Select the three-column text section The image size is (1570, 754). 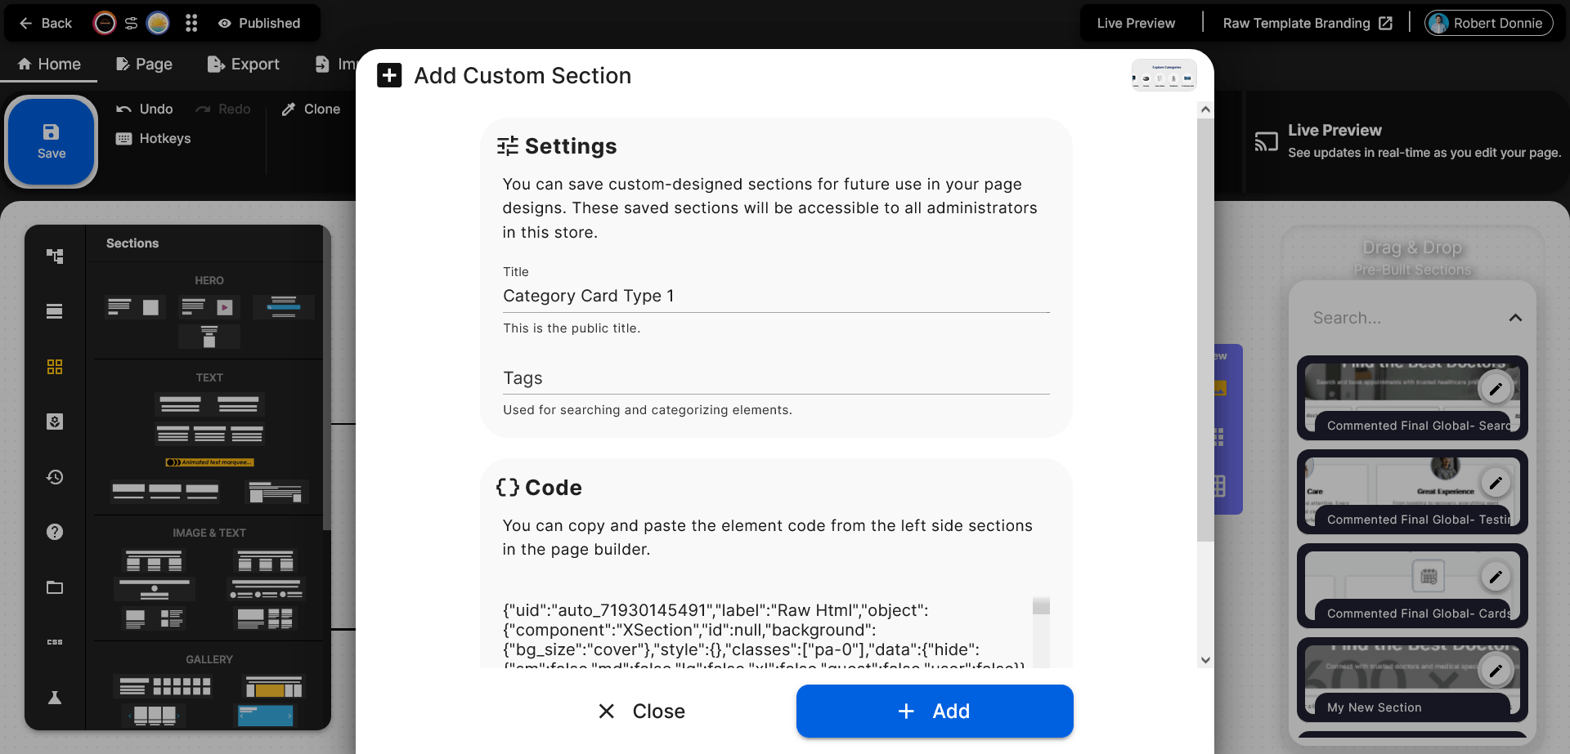click(210, 434)
